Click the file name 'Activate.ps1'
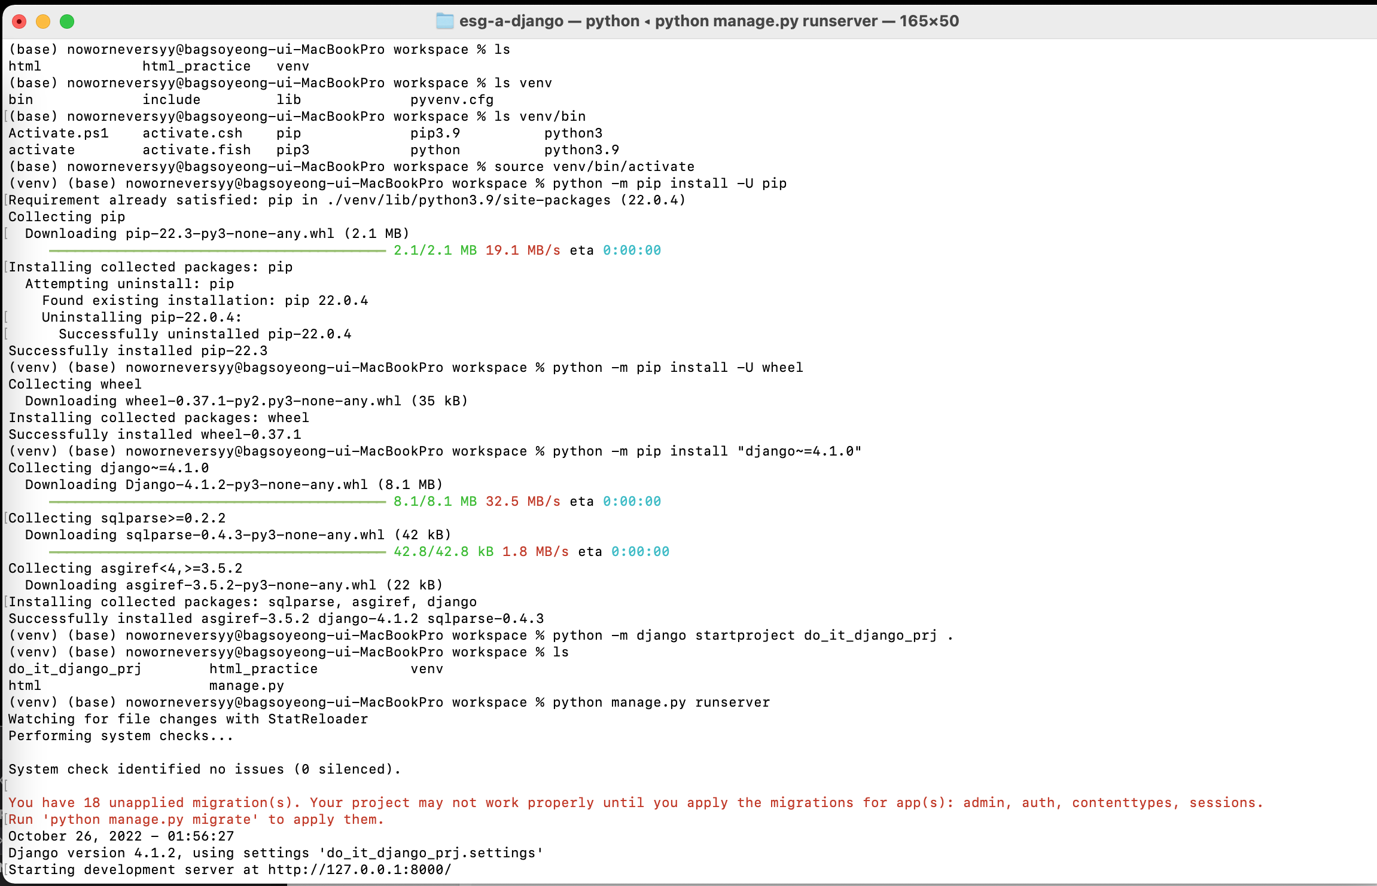 tap(59, 133)
